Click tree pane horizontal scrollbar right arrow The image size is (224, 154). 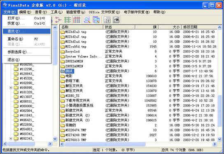[50, 144]
